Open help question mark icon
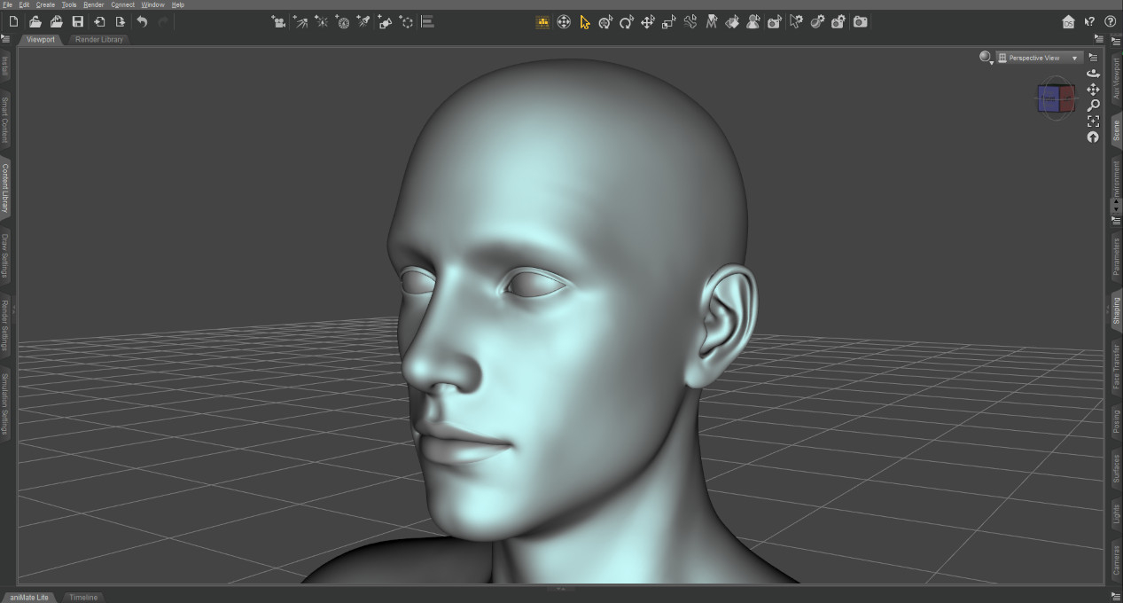Image resolution: width=1123 pixels, height=603 pixels. tap(1110, 22)
